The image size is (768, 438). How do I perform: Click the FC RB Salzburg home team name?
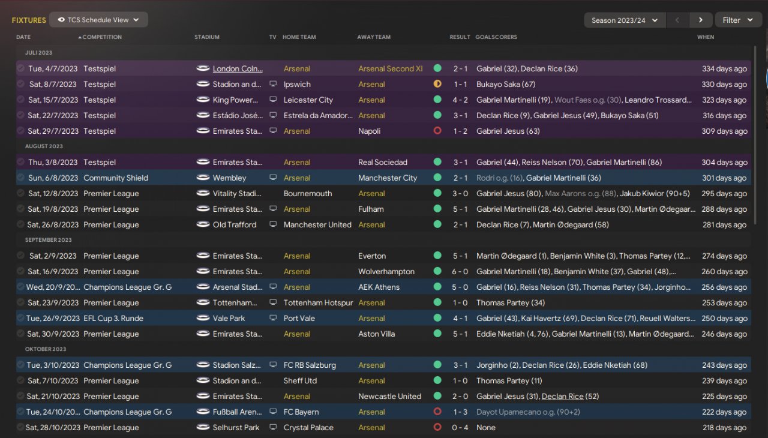pyautogui.click(x=310, y=365)
